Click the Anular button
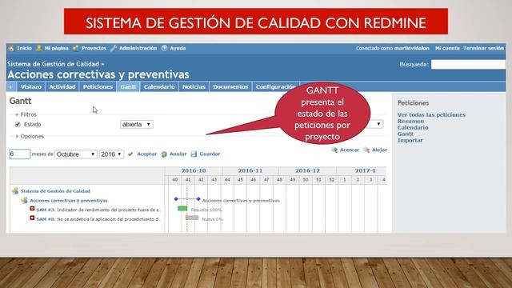Image resolution: width=512 pixels, height=288 pixels. [178, 154]
